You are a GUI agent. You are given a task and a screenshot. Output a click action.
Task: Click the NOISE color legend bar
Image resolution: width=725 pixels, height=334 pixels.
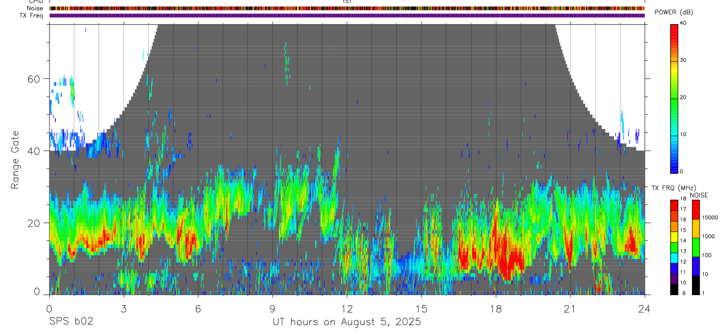pyautogui.click(x=695, y=247)
